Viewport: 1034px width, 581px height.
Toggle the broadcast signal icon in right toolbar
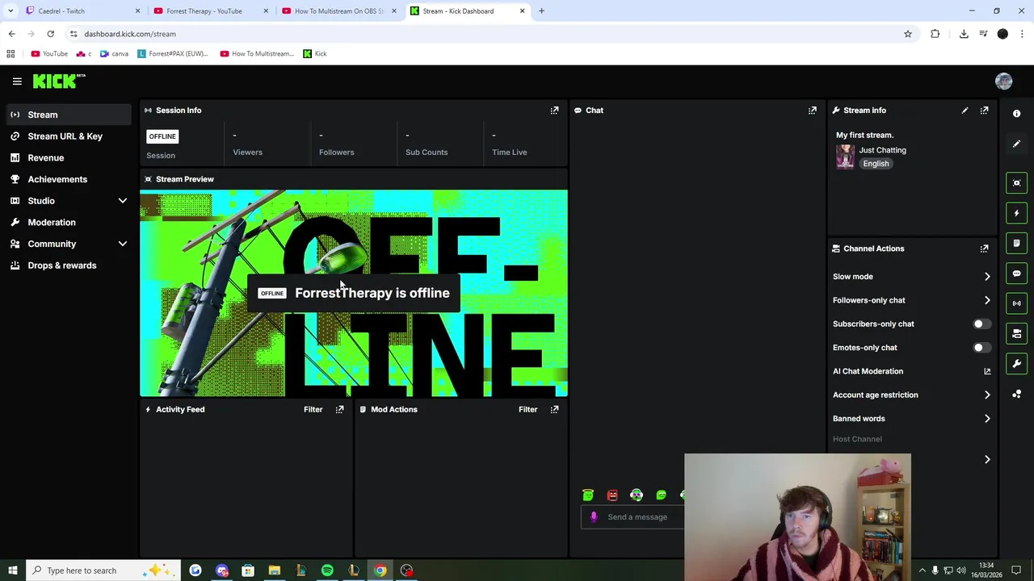pos(1016,303)
